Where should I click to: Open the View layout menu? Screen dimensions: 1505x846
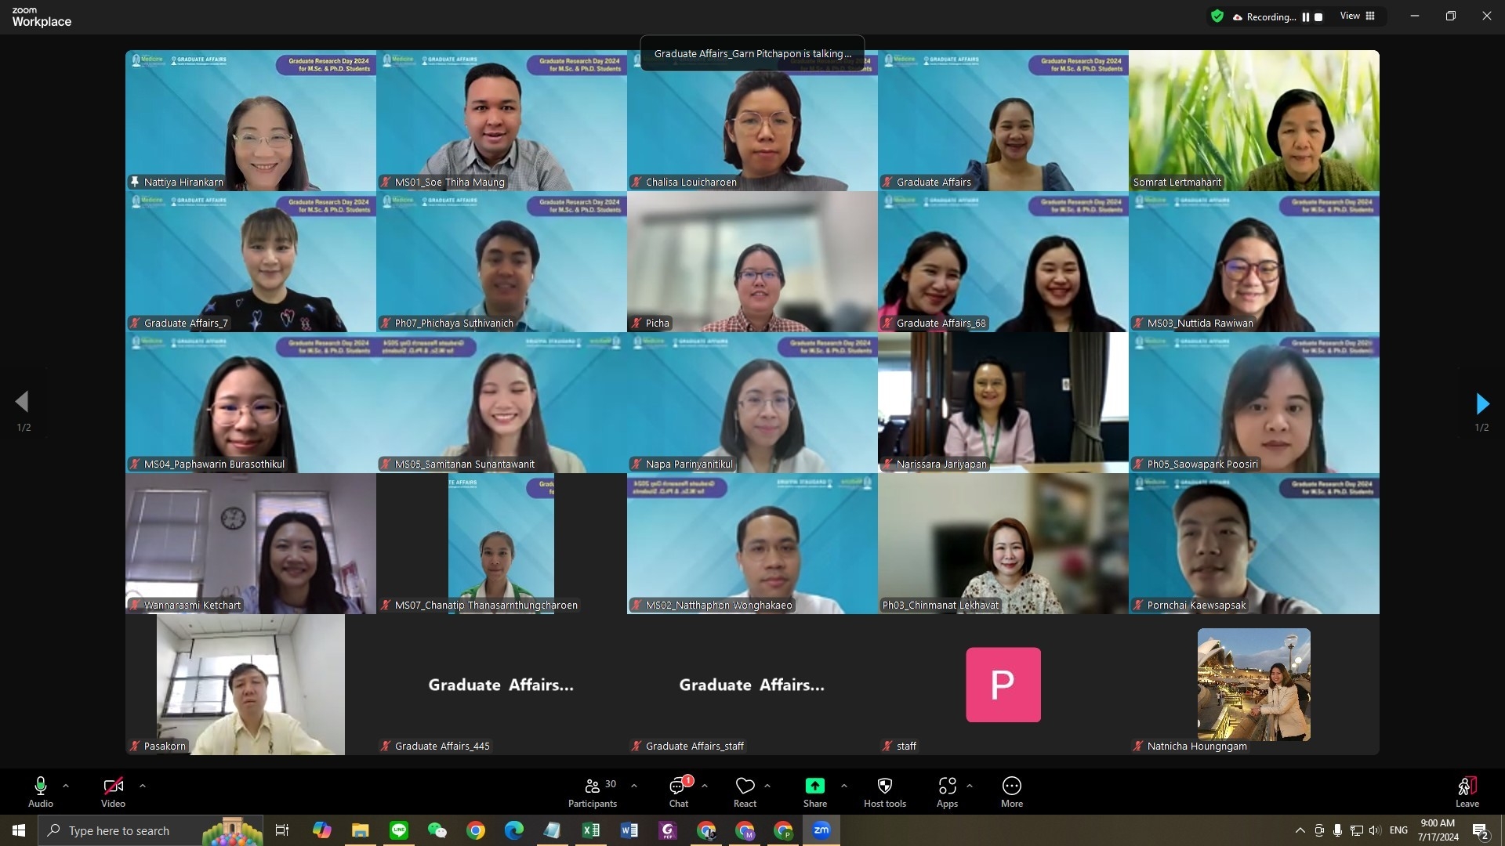tap(1358, 16)
